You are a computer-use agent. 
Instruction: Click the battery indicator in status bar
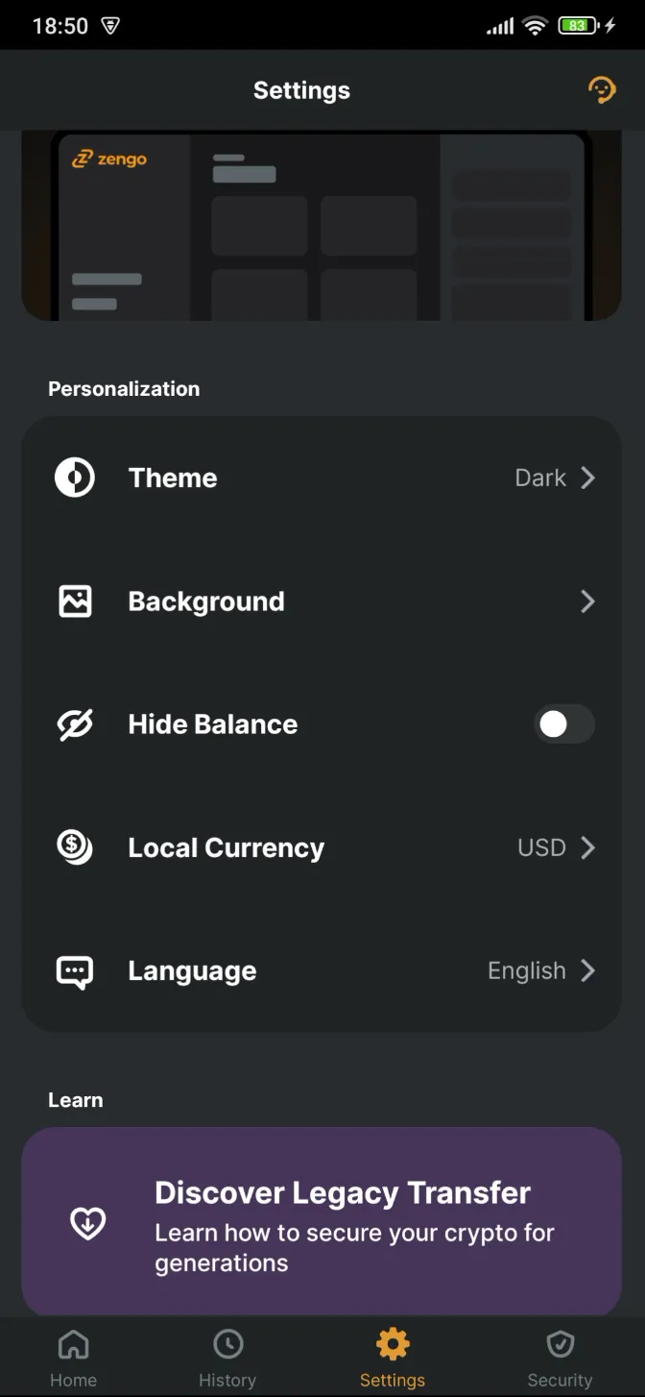[579, 25]
